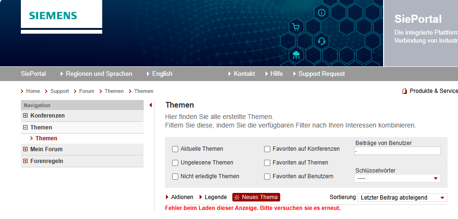This screenshot has width=458, height=219.
Task: Enable the Ungelesene Themen checkbox
Action: tap(175, 163)
